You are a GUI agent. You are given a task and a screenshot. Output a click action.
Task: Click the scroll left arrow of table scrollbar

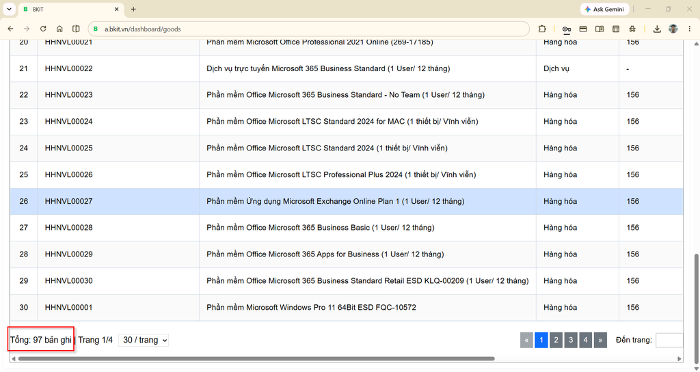click(x=14, y=358)
